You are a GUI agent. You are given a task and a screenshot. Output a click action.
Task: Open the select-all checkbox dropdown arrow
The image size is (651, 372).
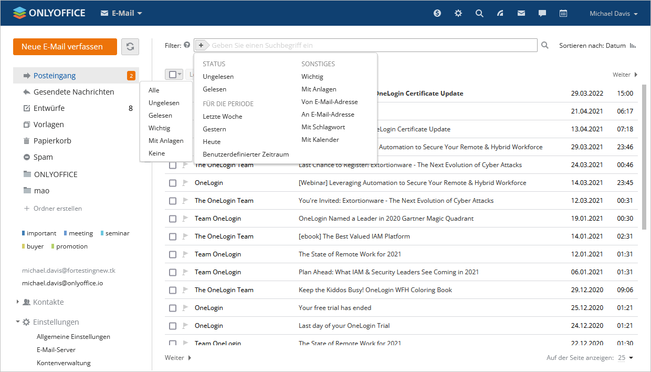[x=180, y=75]
